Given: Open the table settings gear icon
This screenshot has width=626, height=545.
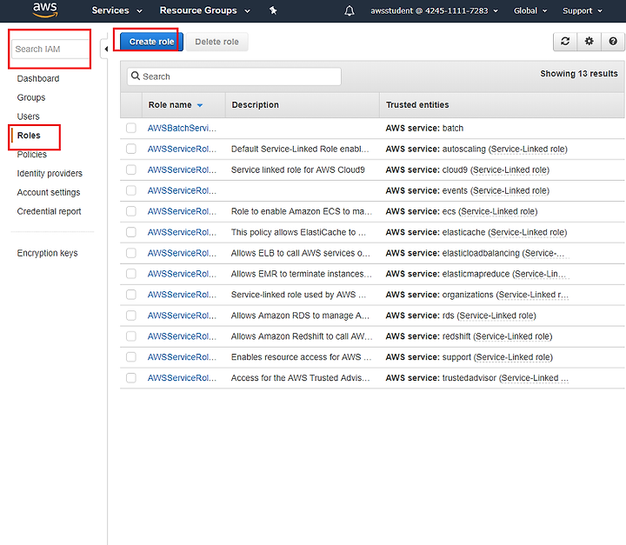Looking at the screenshot, I should [589, 41].
